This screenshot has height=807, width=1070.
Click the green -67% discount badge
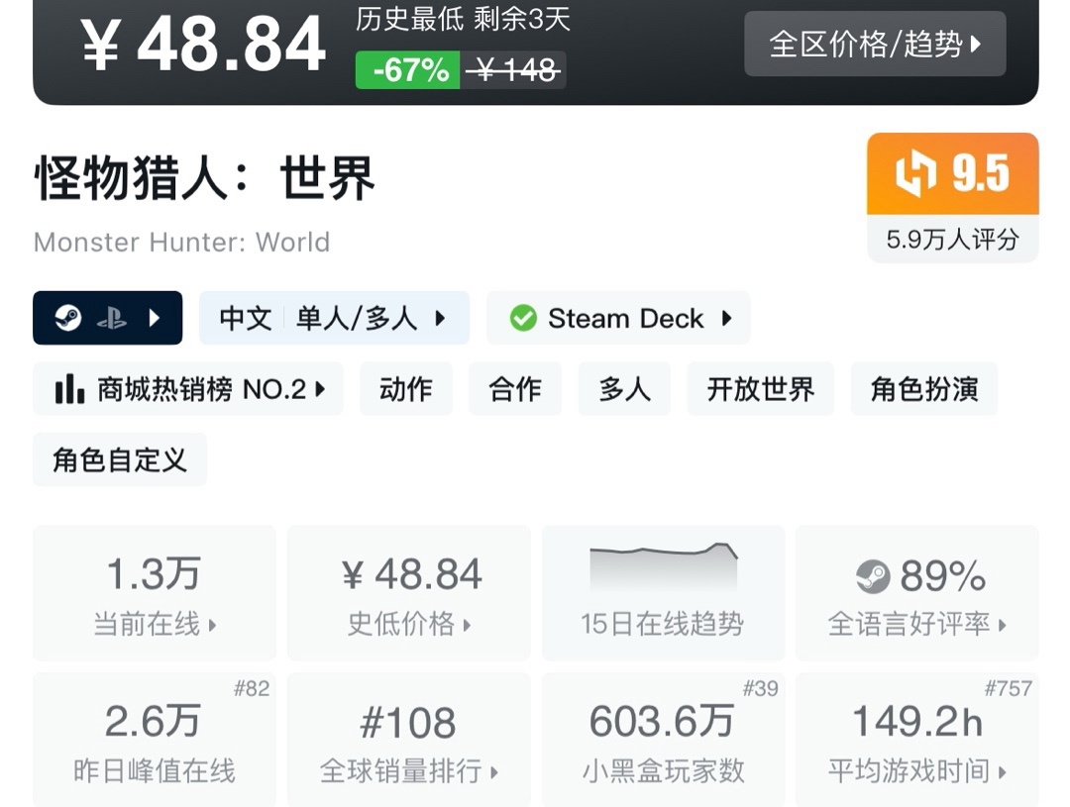[408, 70]
